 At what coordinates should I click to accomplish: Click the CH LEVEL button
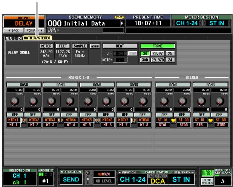[x=104, y=181]
